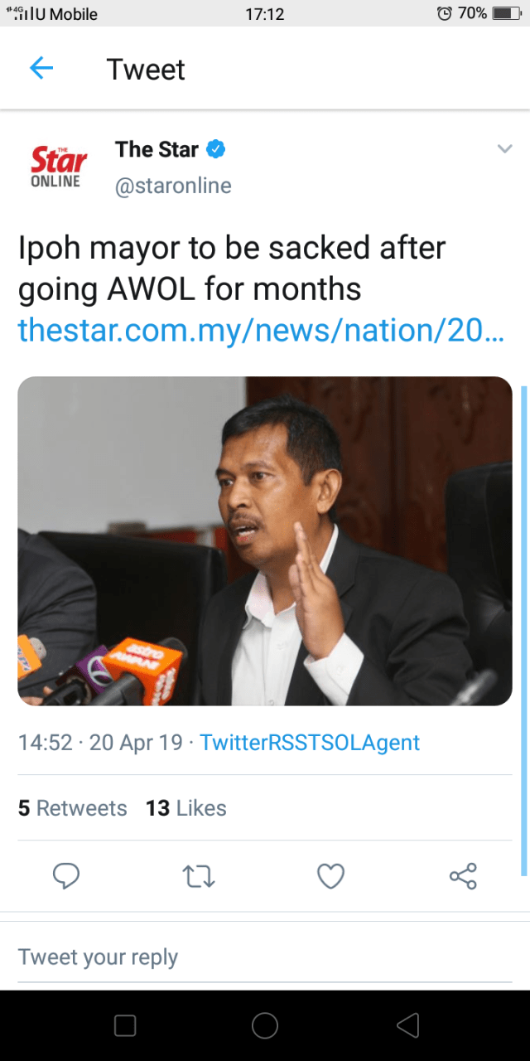Image resolution: width=530 pixels, height=1061 pixels.
Task: Tap Android back triangle button
Action: pyautogui.click(x=407, y=1025)
